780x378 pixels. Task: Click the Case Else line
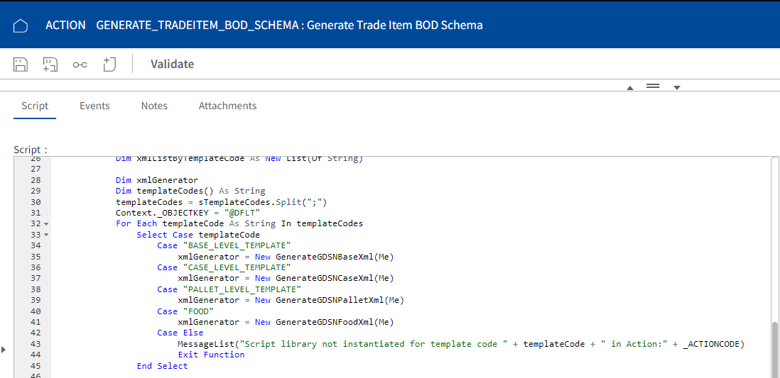pos(180,333)
